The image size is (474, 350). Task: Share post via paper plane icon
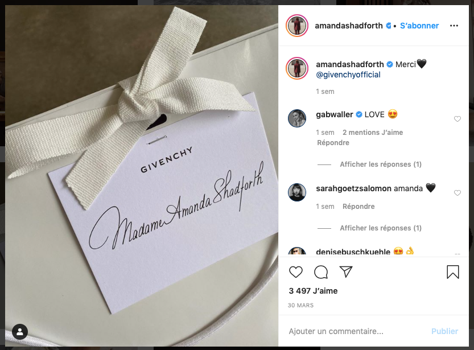[346, 271]
